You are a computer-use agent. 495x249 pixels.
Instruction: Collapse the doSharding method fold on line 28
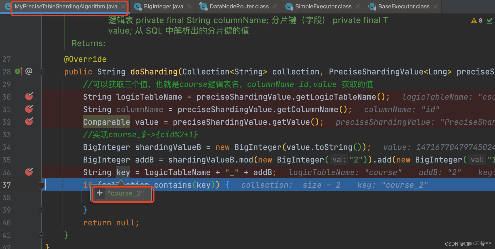coord(42,72)
